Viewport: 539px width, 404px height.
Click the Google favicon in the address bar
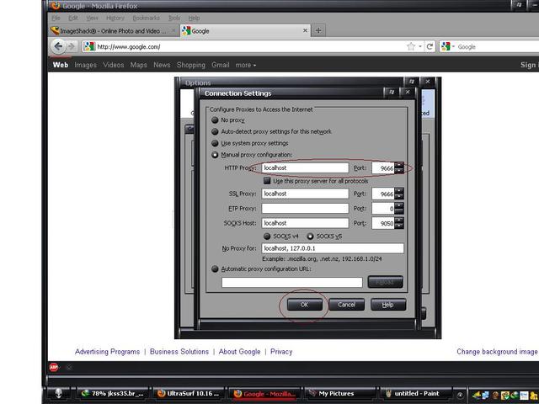[x=89, y=46]
